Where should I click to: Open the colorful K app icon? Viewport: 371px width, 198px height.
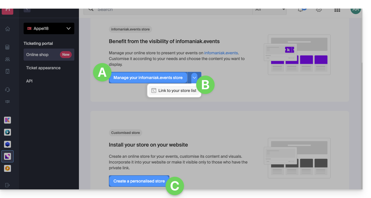click(x=7, y=120)
